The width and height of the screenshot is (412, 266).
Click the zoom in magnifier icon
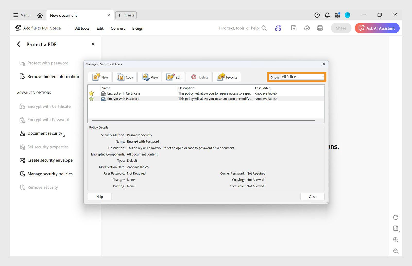click(x=396, y=240)
